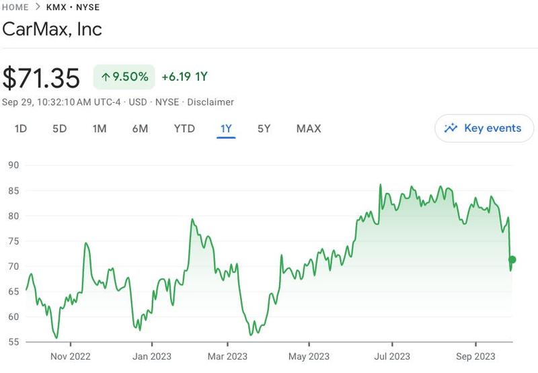
Task: Open the Key events button
Action: coord(484,128)
